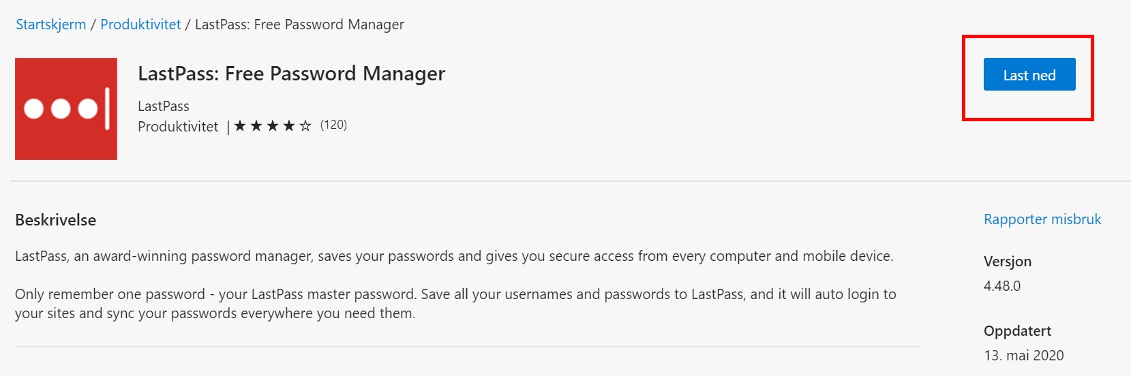Click the LastPass publisher name under the title

(164, 106)
